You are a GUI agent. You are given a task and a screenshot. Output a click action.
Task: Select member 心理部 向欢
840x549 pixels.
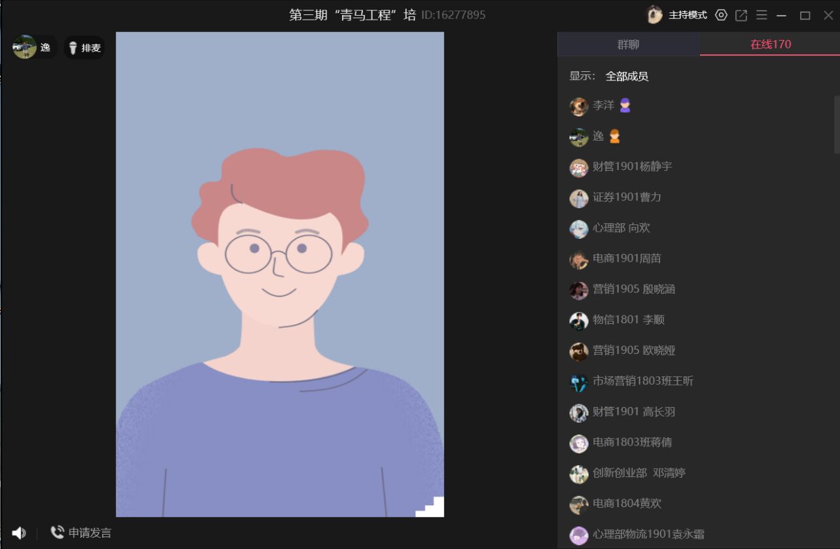click(x=621, y=228)
